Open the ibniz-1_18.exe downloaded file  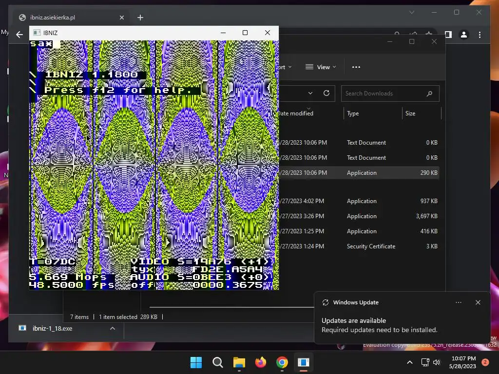click(53, 329)
